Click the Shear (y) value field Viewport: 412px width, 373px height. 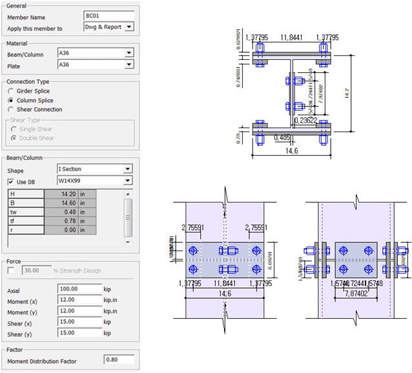79,333
